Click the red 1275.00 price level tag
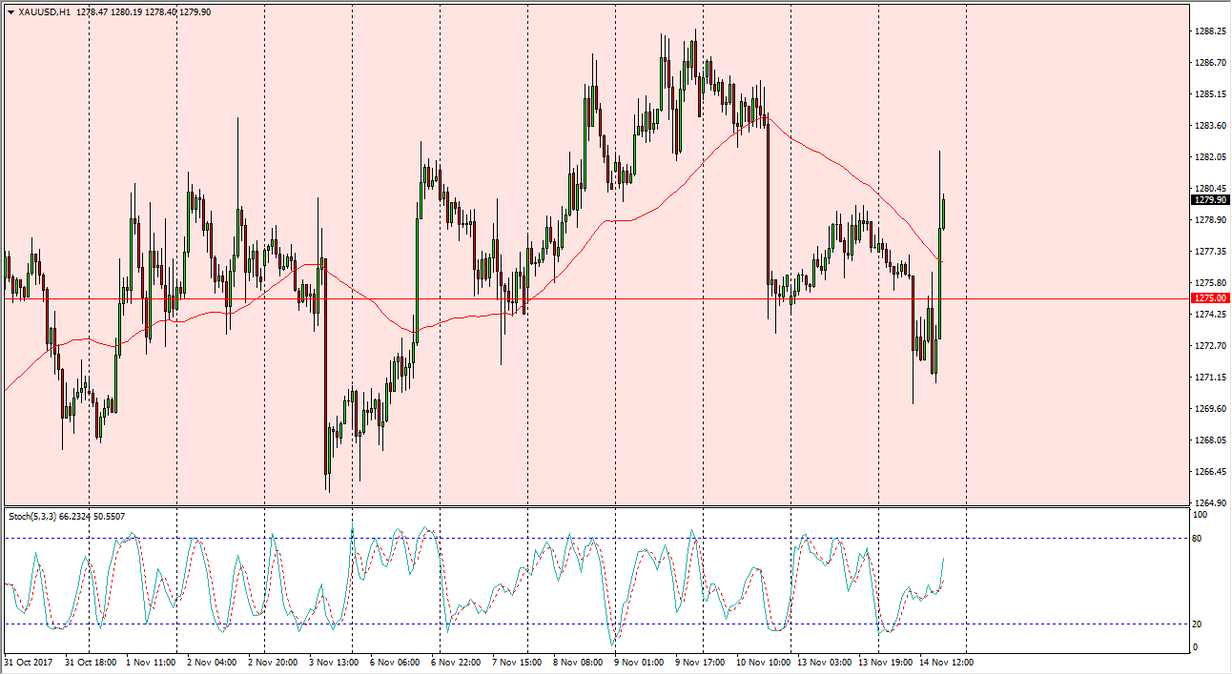This screenshot has width=1232, height=675. pyautogui.click(x=1210, y=298)
